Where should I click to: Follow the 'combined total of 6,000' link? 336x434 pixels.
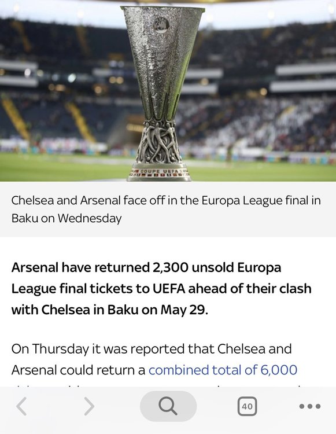pyautogui.click(x=223, y=370)
